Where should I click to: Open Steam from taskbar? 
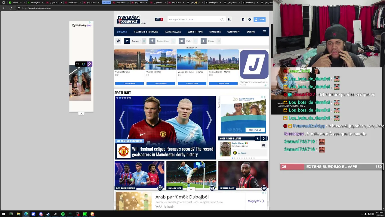click(x=48, y=214)
